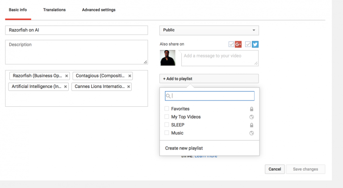Remove the Razorfish (Business Op... tag
Image resolution: width=343 pixels, height=188 pixels.
[x=67, y=76]
